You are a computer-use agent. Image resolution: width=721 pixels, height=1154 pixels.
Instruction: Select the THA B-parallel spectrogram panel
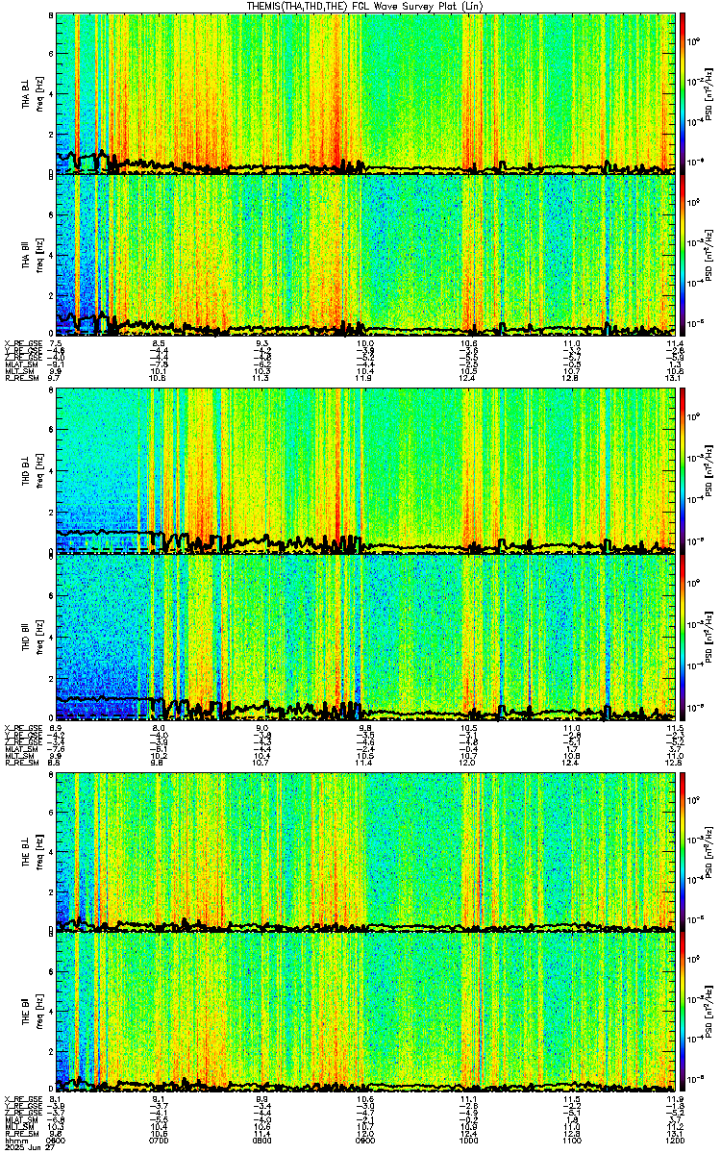click(364, 255)
